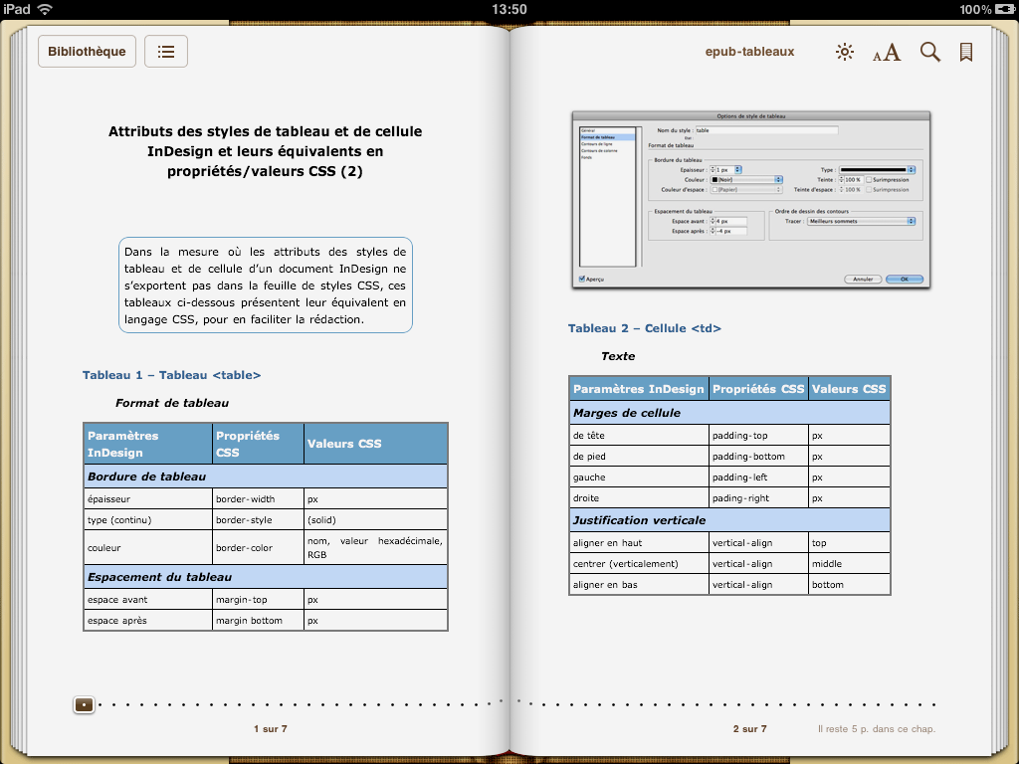Tap the '(solid)' value cell

375,519
